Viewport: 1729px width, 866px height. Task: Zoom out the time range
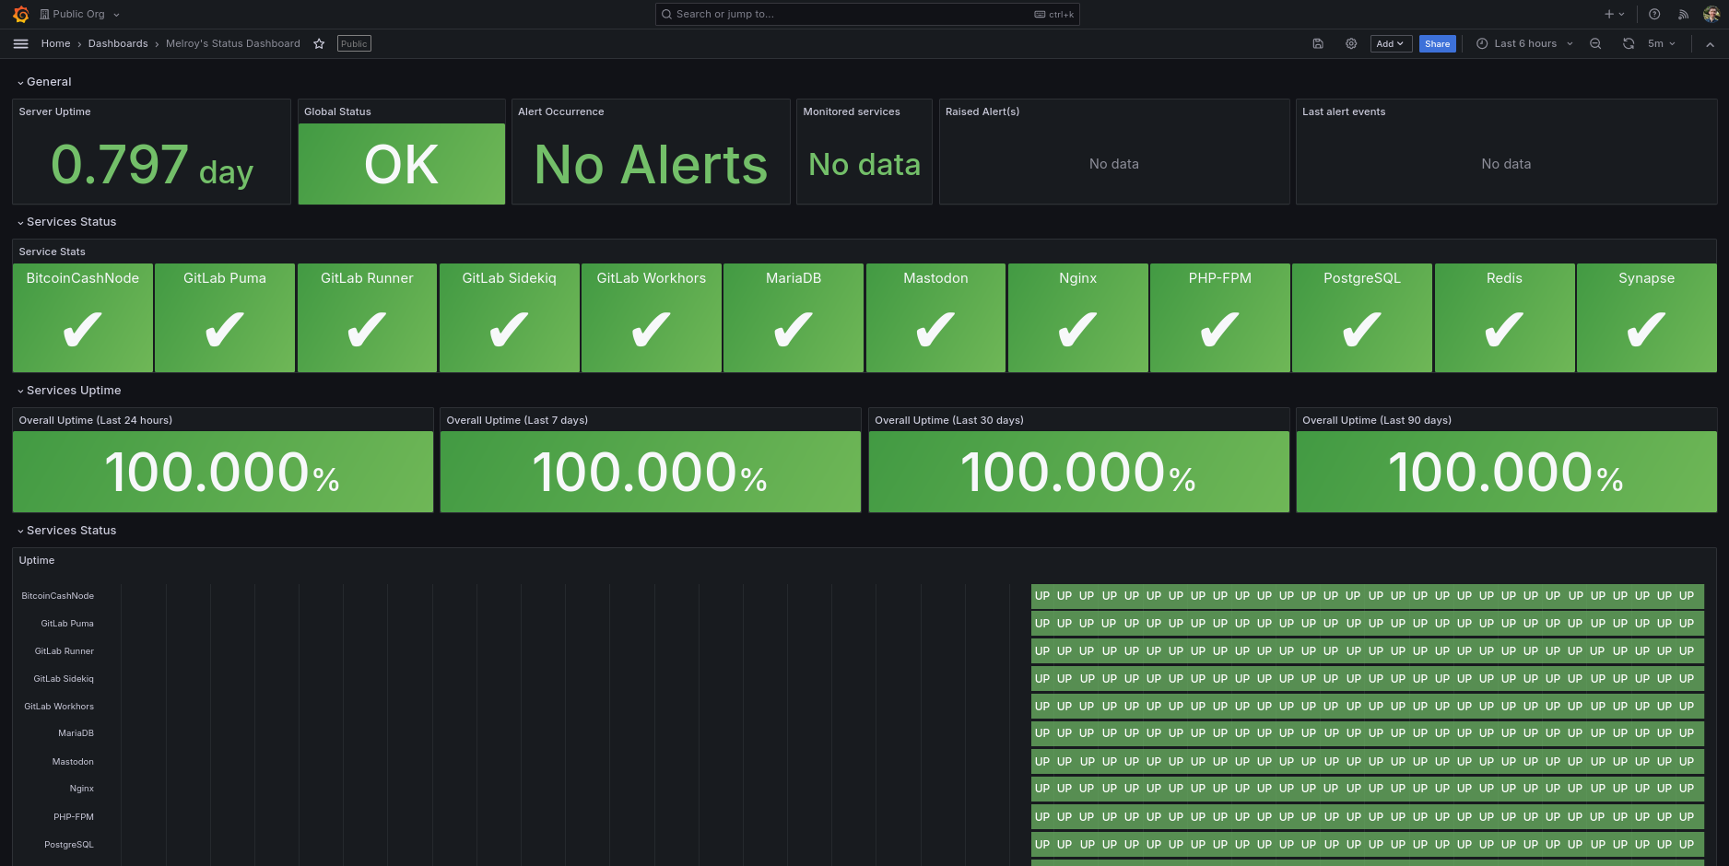coord(1595,43)
